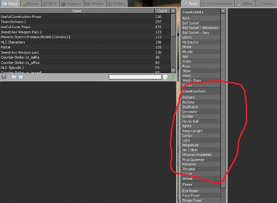This screenshot has width=277, height=203.
Task: Click the props list scrollbar down arrow
Action: 173,71
